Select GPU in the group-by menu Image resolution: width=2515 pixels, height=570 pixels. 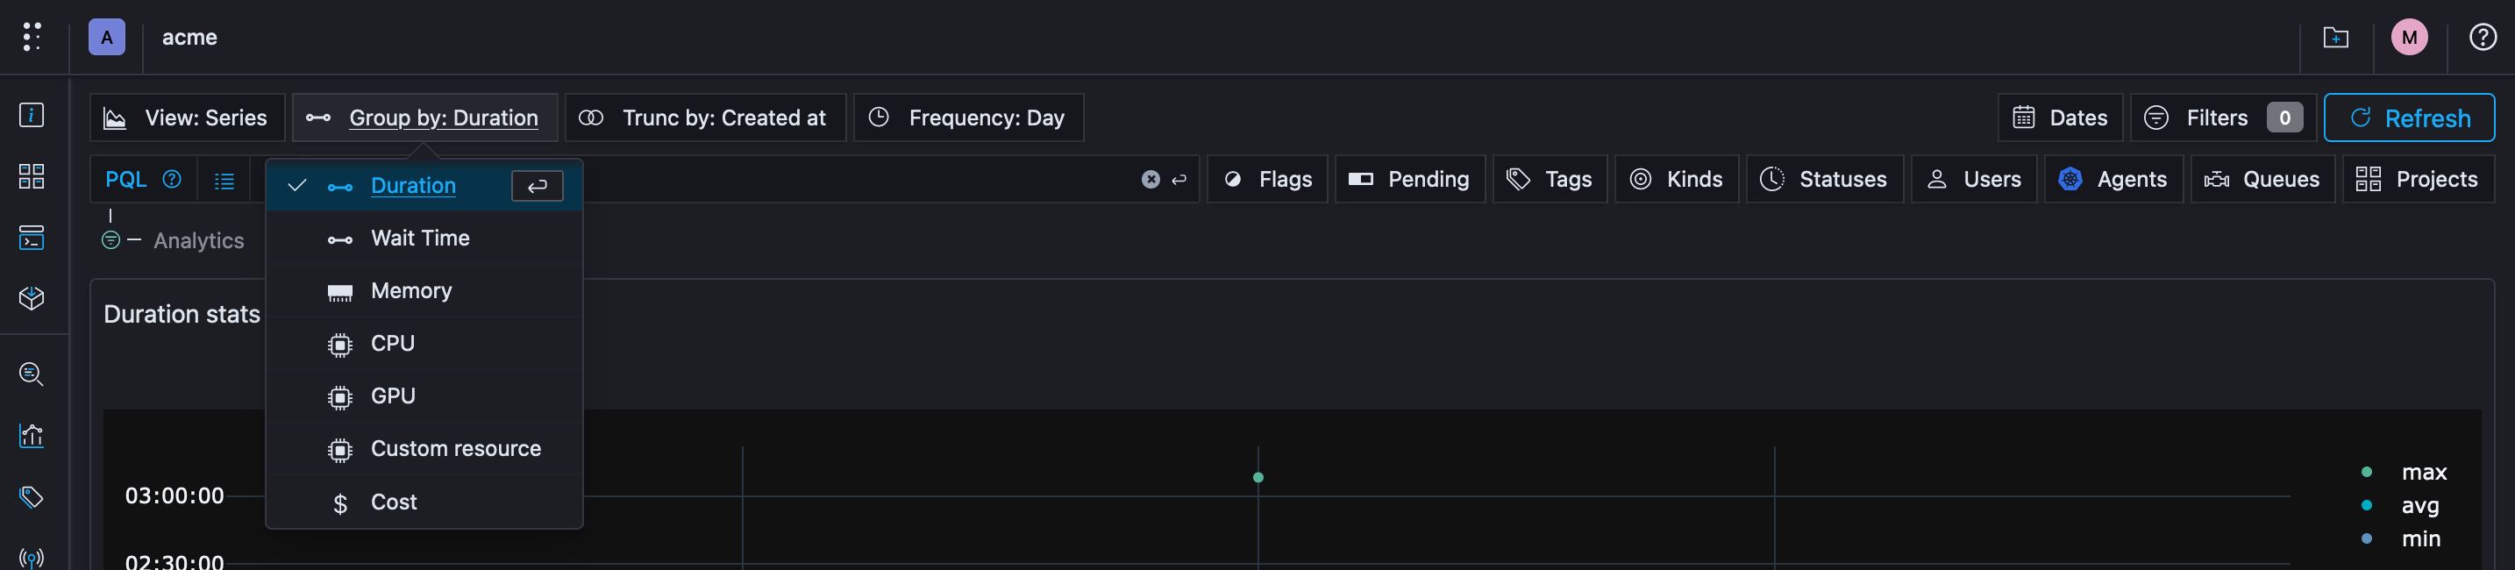(x=424, y=396)
